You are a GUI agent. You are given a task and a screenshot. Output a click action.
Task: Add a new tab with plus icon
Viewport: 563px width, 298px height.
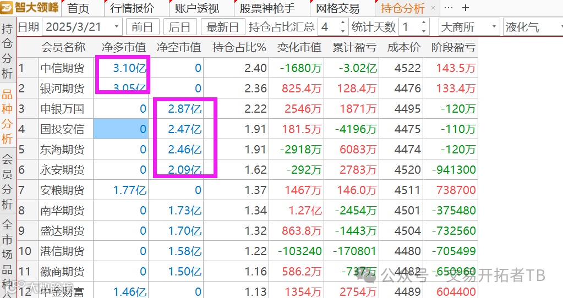[x=466, y=8]
